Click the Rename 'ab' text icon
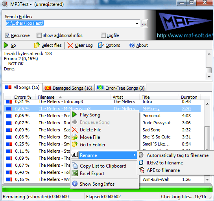The height and width of the screenshot is (201, 214). [75, 155]
